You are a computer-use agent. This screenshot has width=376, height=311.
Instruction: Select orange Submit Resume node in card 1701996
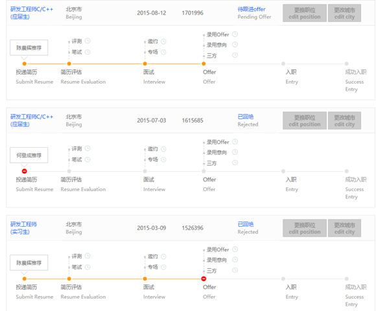click(x=24, y=63)
